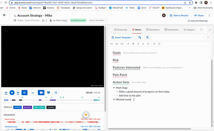
Task: Play the meeting recording
Action: tap(12, 93)
